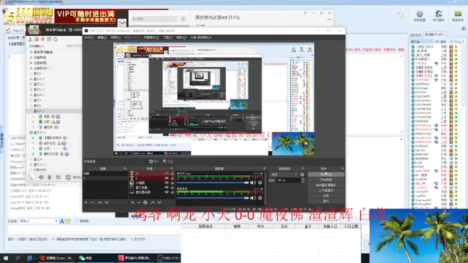Add a new source in Sources panel
This screenshot has height=263, width=468.
pyautogui.click(x=133, y=202)
